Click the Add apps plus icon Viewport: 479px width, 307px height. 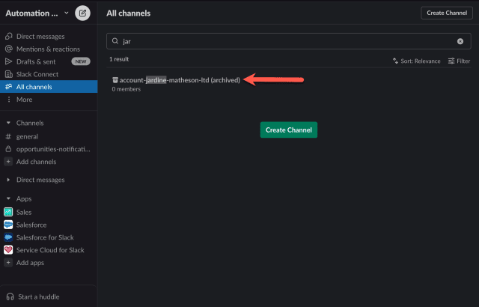9,263
